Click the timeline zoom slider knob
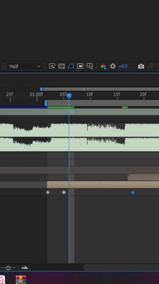 coord(8,268)
